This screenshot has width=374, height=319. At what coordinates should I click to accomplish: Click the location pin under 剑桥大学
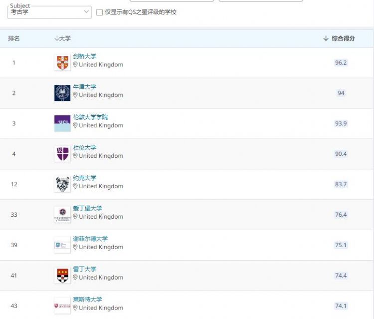pos(75,64)
